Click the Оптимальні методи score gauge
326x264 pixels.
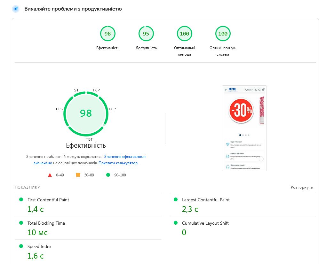[x=184, y=34]
